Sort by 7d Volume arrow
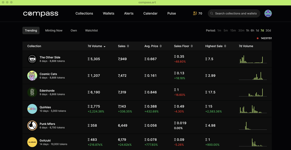 104,46
